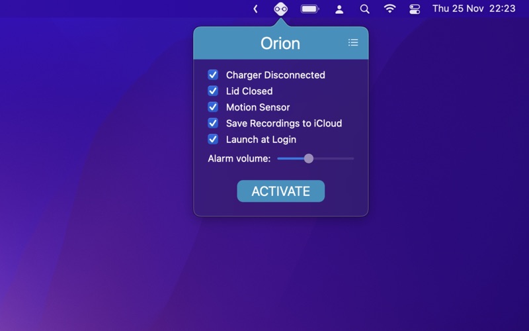The height and width of the screenshot is (331, 529).
Task: Toggle the Lid Closed checkbox
Action: pyautogui.click(x=213, y=91)
